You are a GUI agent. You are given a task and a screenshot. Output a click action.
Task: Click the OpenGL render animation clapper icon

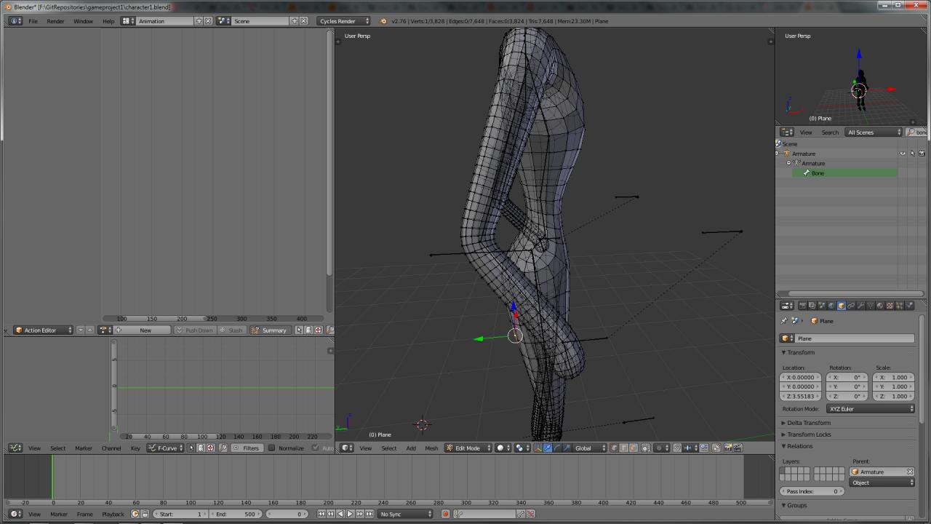tap(738, 448)
